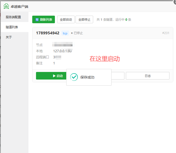Stop all tunnels with 全部停止
Image resolution: width=176 pixels, height=153 pixels.
[x=84, y=19]
